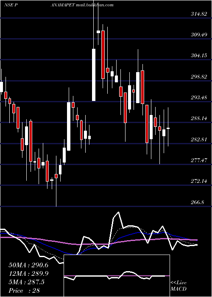The height and width of the screenshot is (297, 212).
Task: Click the Price value text
Action: coord(24,291)
